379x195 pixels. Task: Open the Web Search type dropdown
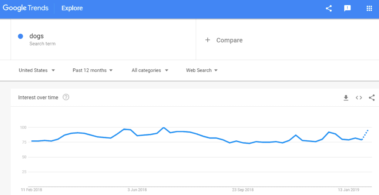click(202, 70)
